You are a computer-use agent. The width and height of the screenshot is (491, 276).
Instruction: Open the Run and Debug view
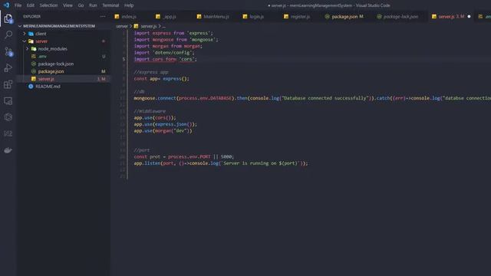pos(8,68)
